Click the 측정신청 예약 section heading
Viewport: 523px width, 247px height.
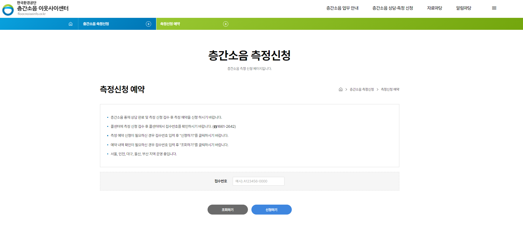pyautogui.click(x=122, y=89)
